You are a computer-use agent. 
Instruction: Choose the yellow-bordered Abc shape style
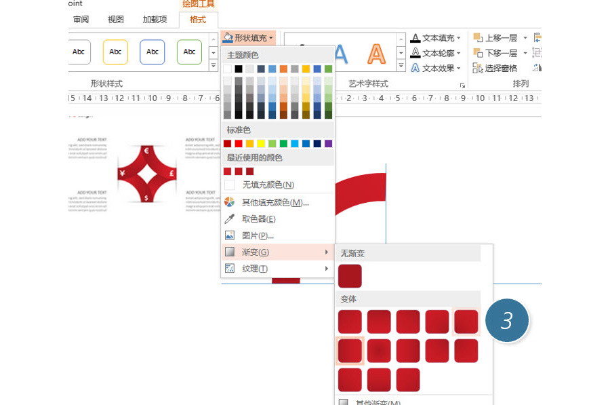click(115, 52)
